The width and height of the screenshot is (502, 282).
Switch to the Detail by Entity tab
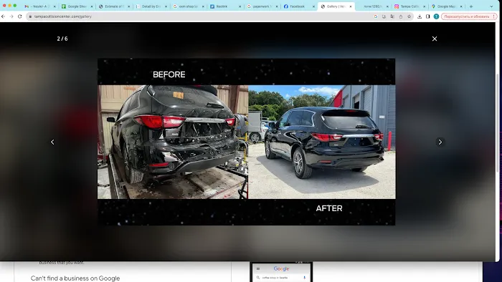(151, 6)
